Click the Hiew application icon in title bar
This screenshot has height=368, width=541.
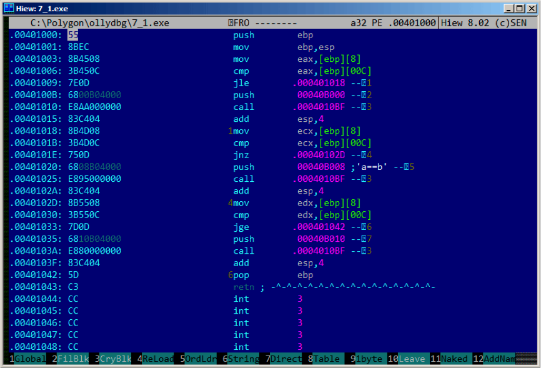click(x=9, y=8)
